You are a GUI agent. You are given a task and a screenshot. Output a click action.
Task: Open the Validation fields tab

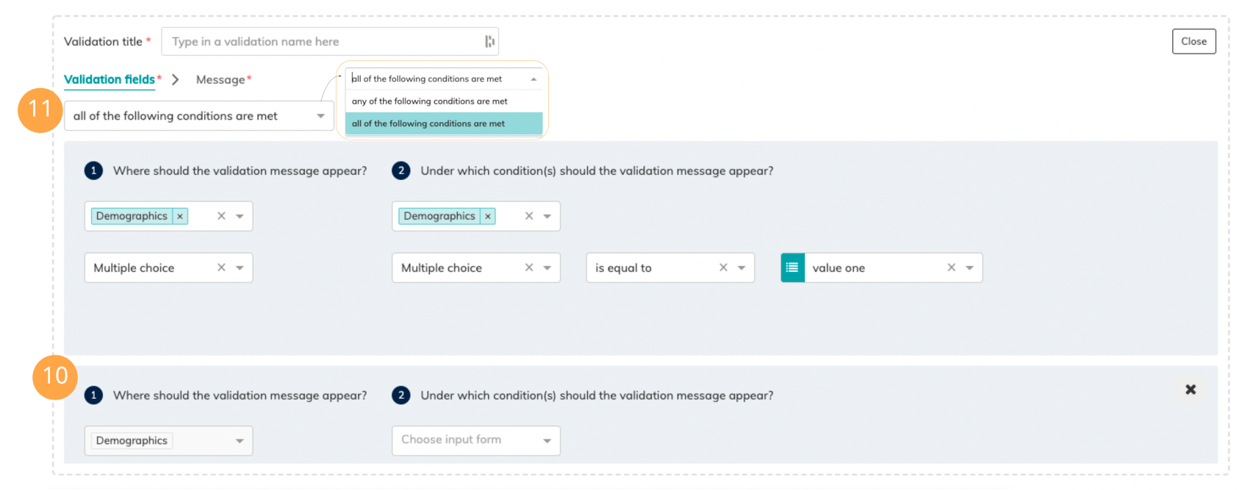(109, 79)
